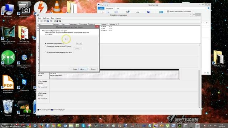Switch to Файл tab in Компьютер window
228x128 pixels.
[x=101, y=8]
